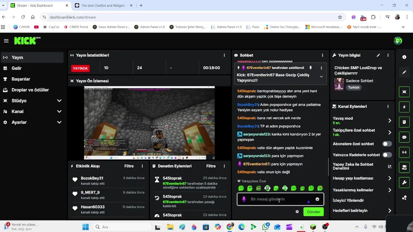The height and width of the screenshot is (232, 413).
Task: Open the Denetim Eylemleri three-dot menu
Action: click(224, 166)
